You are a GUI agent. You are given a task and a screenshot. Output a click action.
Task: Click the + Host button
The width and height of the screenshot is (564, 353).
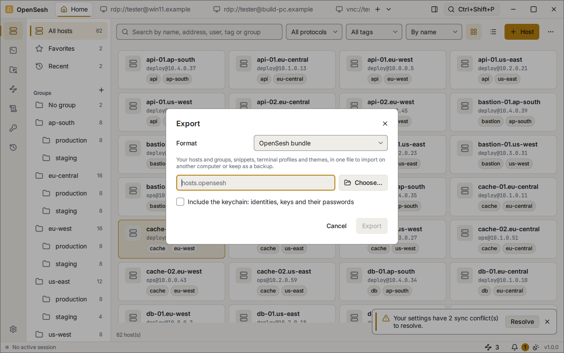tap(522, 32)
